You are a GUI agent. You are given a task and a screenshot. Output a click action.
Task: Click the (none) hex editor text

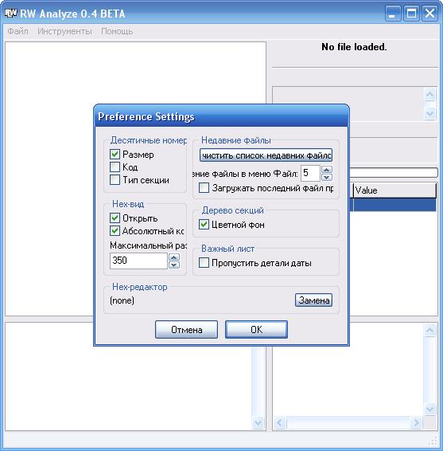tap(122, 300)
